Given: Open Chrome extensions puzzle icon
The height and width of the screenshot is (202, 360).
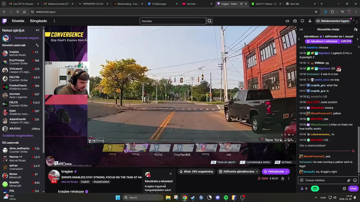Looking at the screenshot, I should tap(332, 12).
